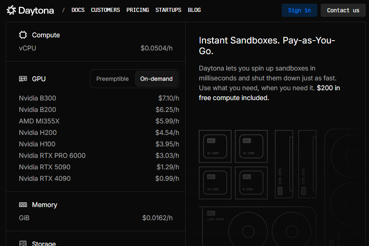The width and height of the screenshot is (369, 246).
Task: Click the $1.29/h price
Action: point(168,167)
